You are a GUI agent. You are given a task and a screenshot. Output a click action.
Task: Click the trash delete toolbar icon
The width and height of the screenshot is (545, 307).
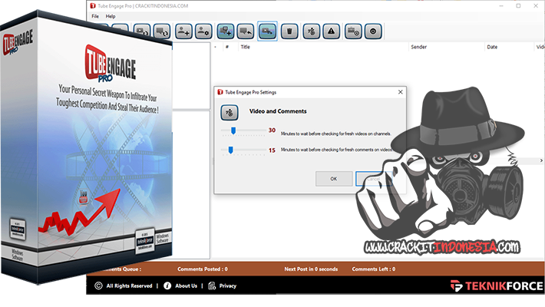point(289,31)
